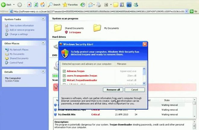Collapse the System Tasks panel
199x130 pixels.
(43, 19)
